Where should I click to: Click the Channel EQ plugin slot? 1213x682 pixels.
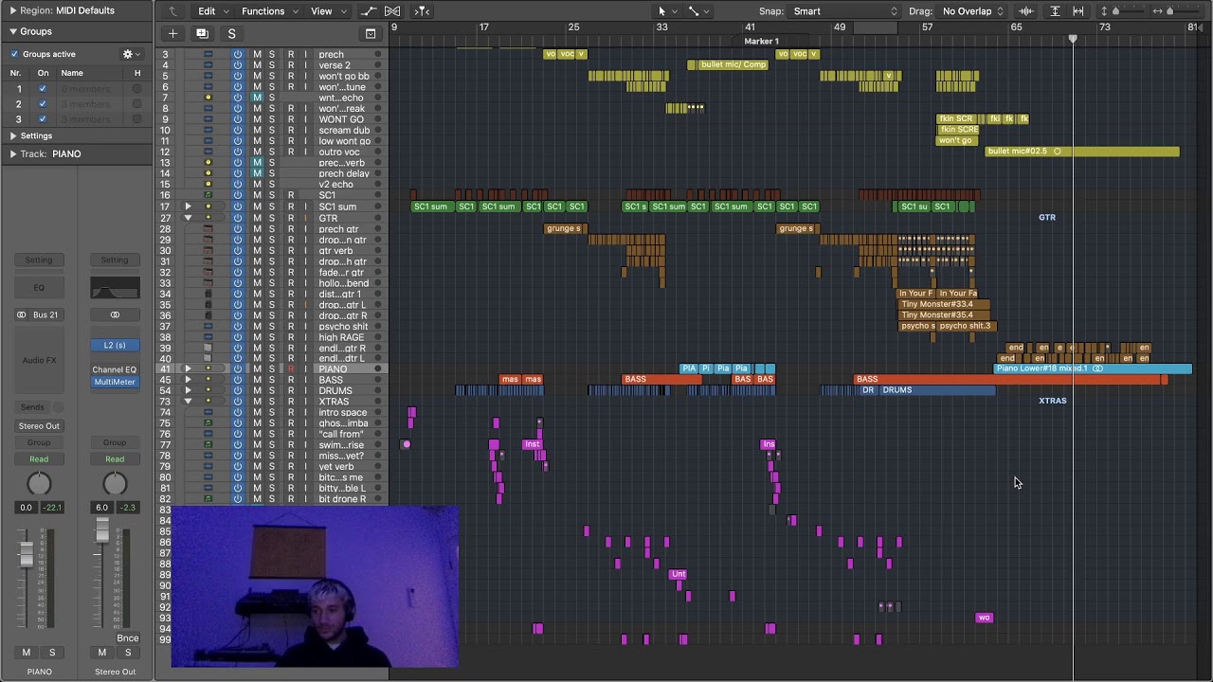pos(115,369)
